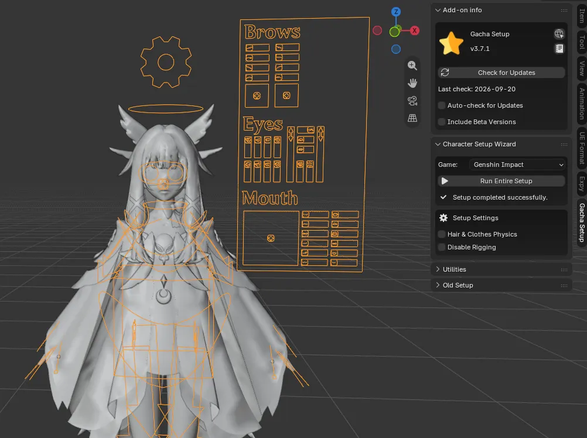
Task: Collapse the Add-on info panel
Action: pos(438,10)
